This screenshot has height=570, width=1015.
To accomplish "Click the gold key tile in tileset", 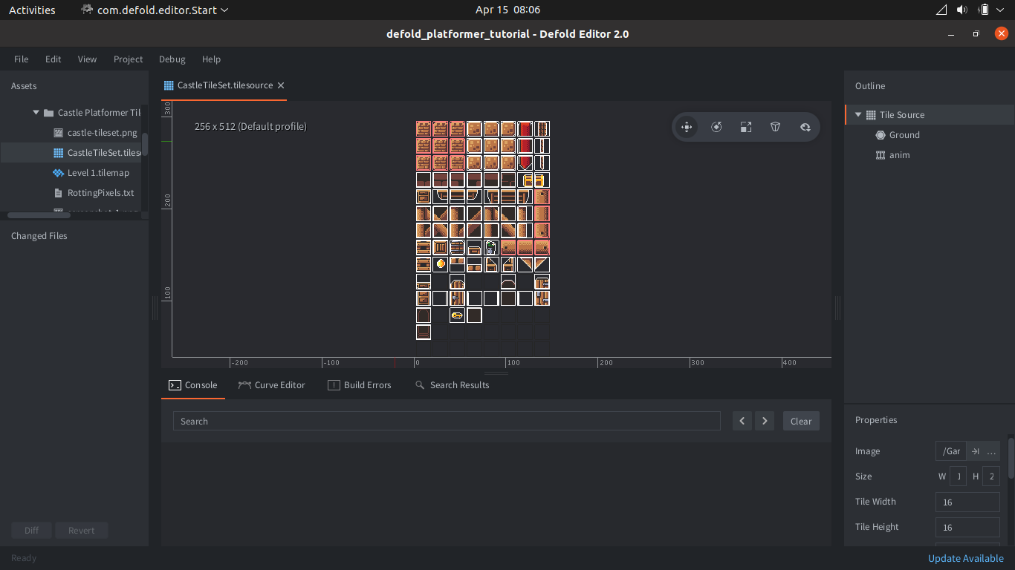I will [457, 315].
